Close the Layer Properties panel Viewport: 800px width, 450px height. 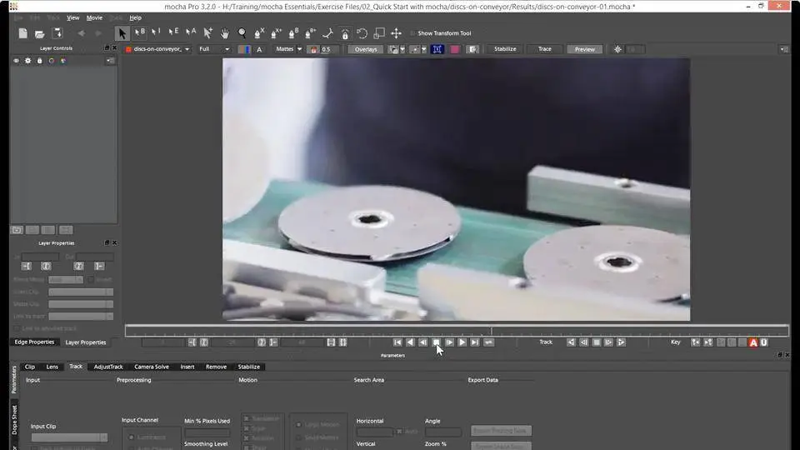114,242
